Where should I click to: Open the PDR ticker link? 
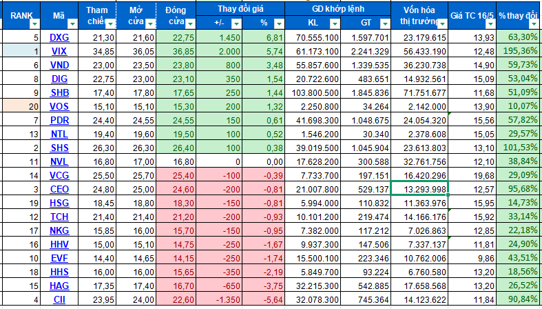[59, 120]
